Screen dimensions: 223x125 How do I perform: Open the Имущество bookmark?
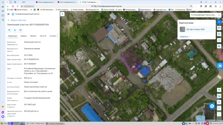[x=180, y=10]
